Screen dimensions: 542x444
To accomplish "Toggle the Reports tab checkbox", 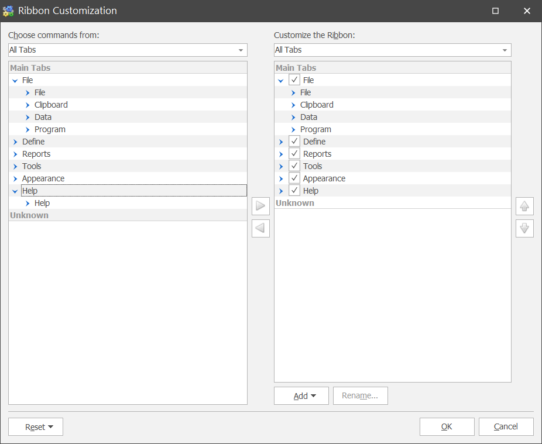I will [x=294, y=154].
